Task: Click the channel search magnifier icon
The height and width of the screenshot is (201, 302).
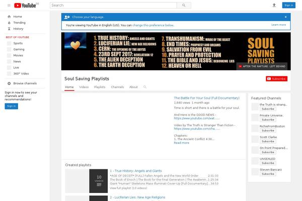Action: click(x=145, y=87)
